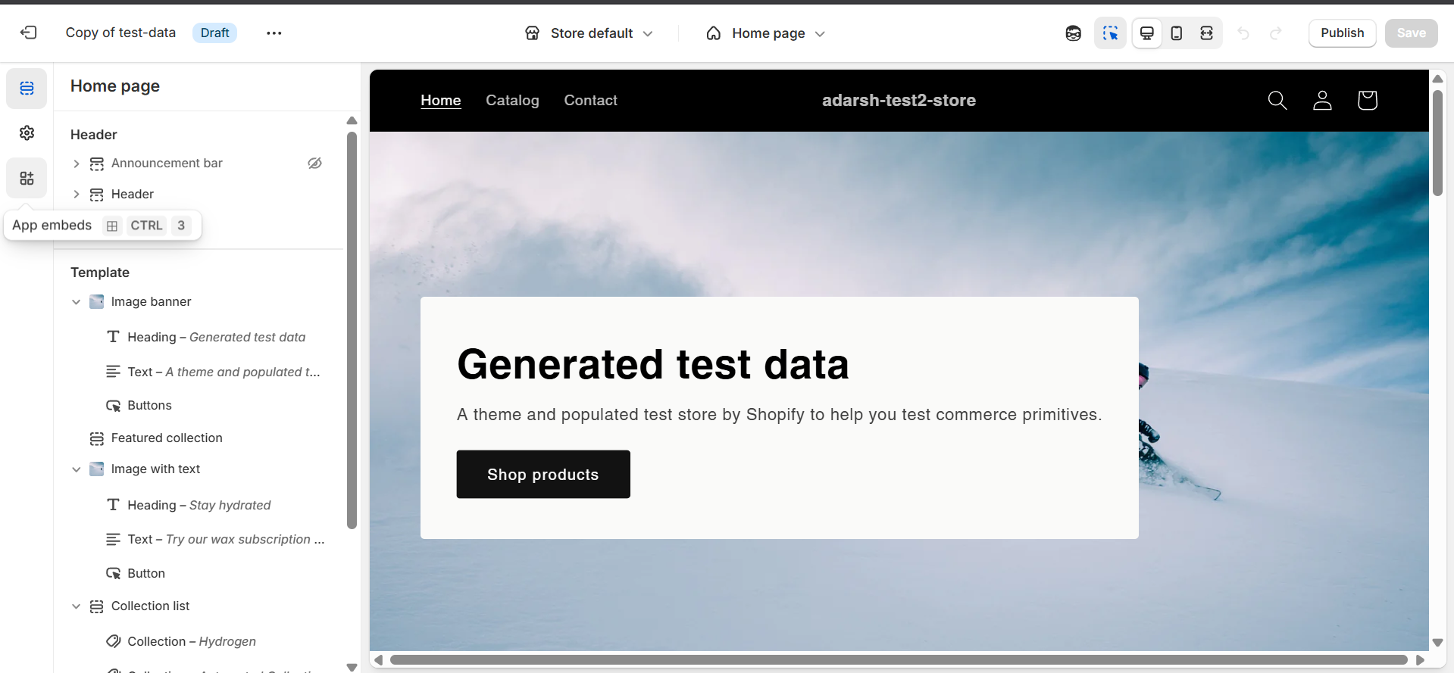Click the text lines icon for A theme and populated
Image resolution: width=1454 pixels, height=673 pixels.
point(113,372)
